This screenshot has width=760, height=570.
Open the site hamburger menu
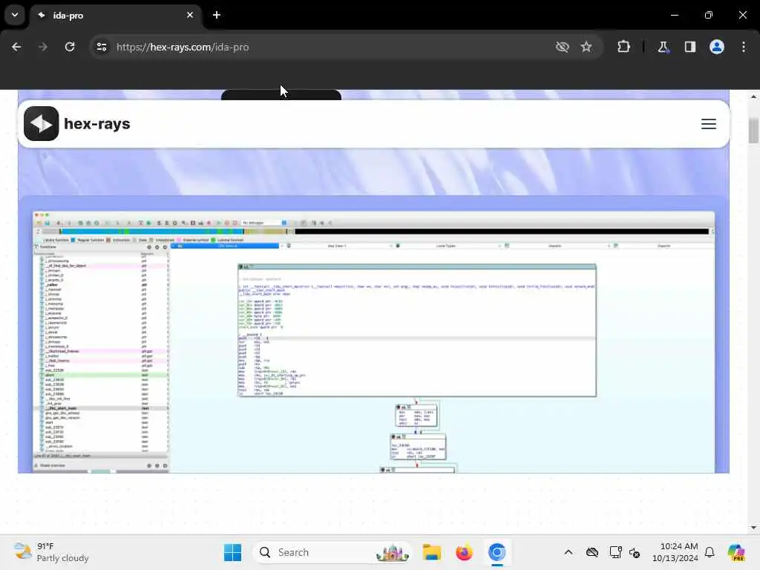pyautogui.click(x=709, y=124)
